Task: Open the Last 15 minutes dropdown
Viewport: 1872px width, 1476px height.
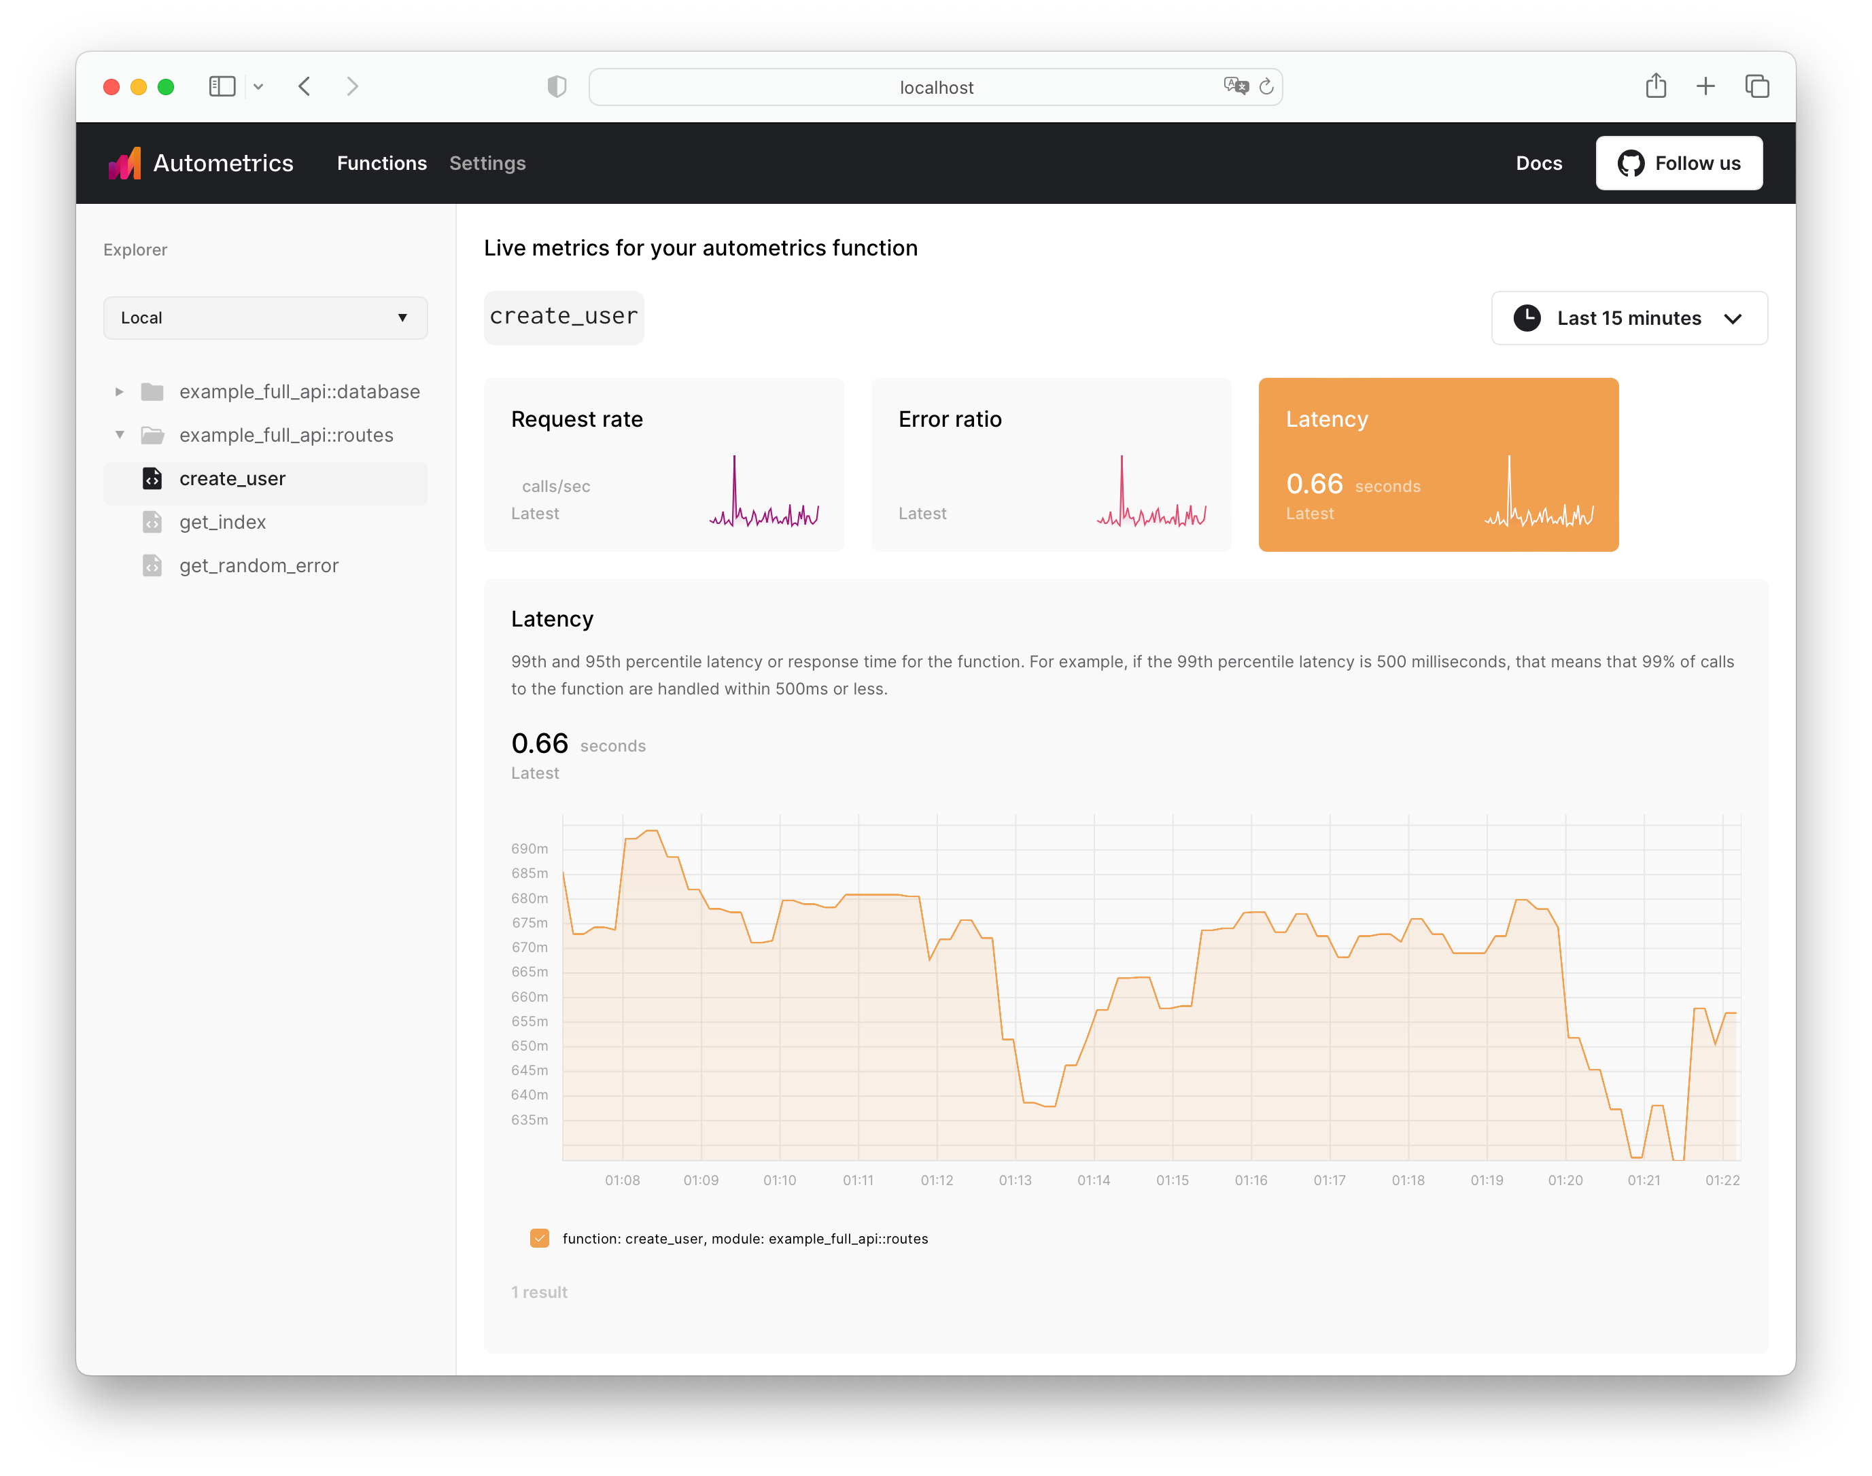Action: pyautogui.click(x=1628, y=318)
